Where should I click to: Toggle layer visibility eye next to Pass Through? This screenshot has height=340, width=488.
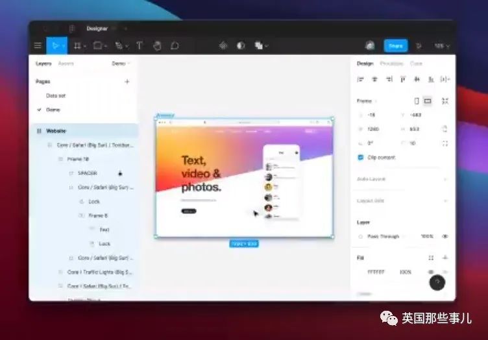tap(445, 236)
